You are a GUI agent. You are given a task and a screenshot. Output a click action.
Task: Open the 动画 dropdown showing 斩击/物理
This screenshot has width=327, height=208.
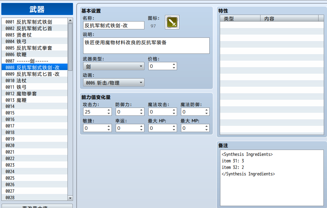tap(114, 82)
